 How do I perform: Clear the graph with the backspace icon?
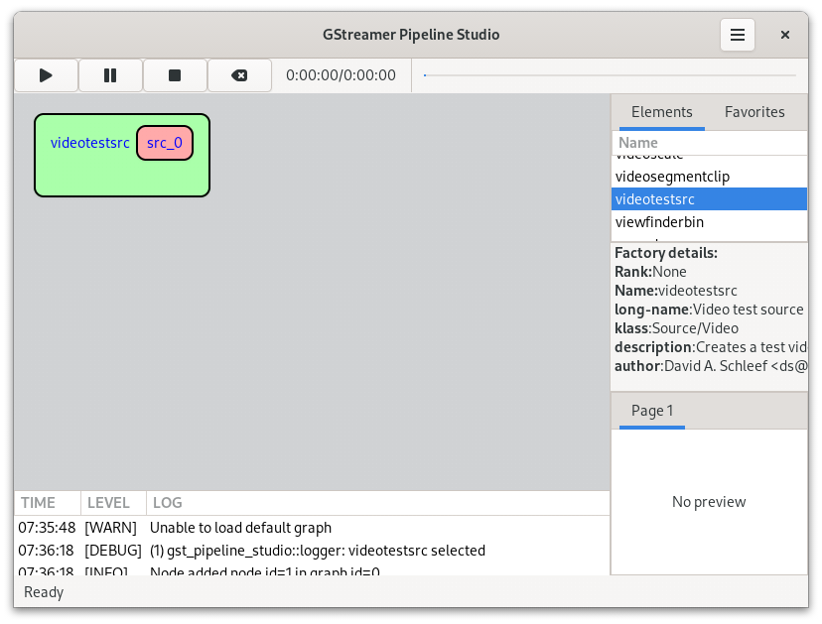point(239,75)
